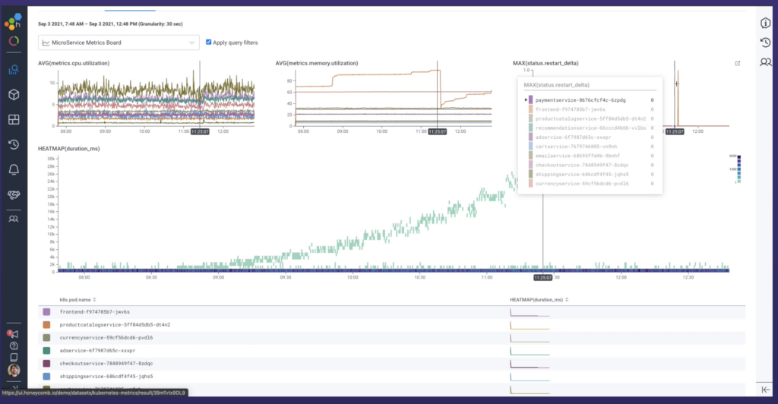Open team activity icon in right panel
778x404 pixels.
pyautogui.click(x=766, y=62)
